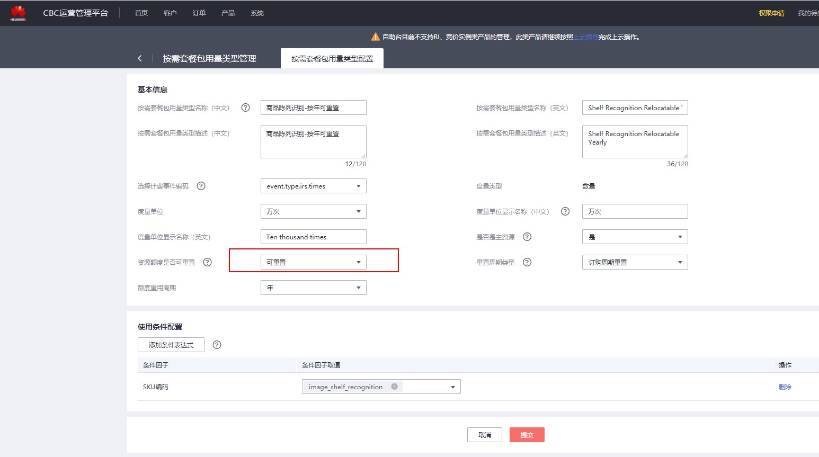
Task: Click the 36/128 character counter
Action: click(x=678, y=164)
